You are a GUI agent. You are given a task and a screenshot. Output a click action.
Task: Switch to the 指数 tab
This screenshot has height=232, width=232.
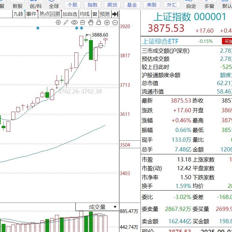coord(93,5)
